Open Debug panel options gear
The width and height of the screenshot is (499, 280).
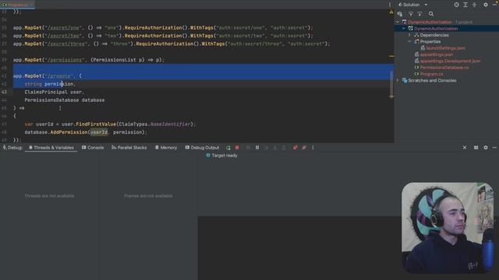[x=486, y=148]
